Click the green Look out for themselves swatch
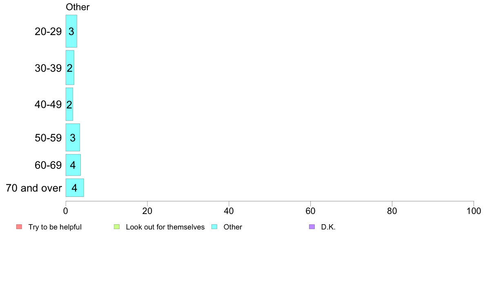Viewport: 485px width, 300px height. [117, 227]
